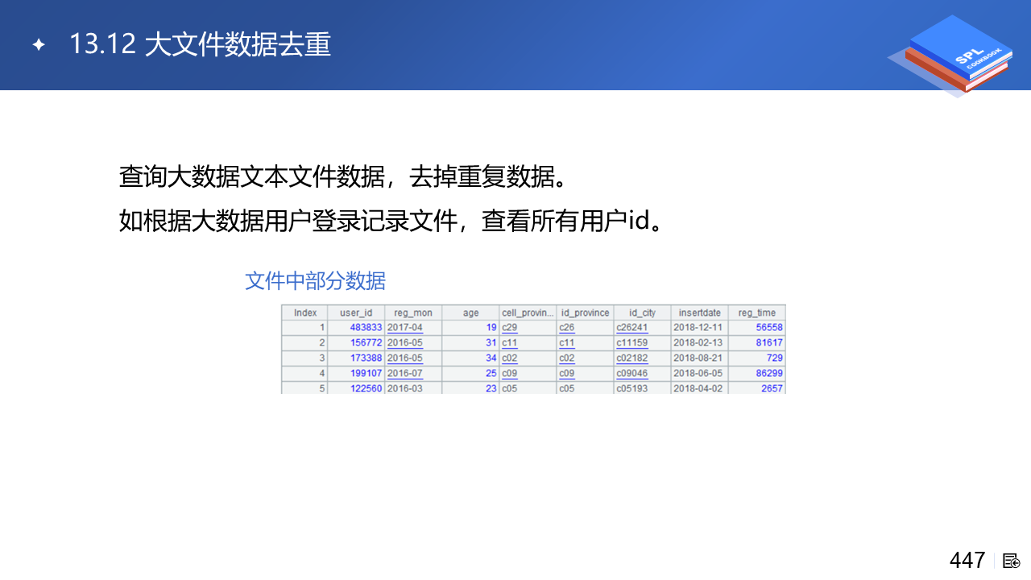This screenshot has width=1031, height=580.
Task: Select the id_province column header
Action: click(x=585, y=313)
